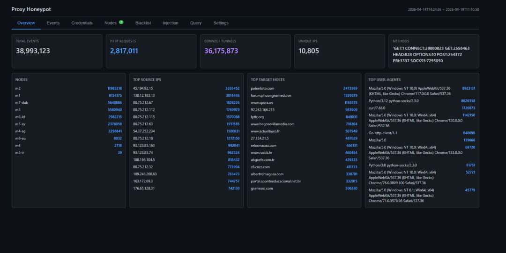Select the m7-dub node row
Image resolution: width=506 pixels, height=253 pixels.
pyautogui.click(x=68, y=102)
